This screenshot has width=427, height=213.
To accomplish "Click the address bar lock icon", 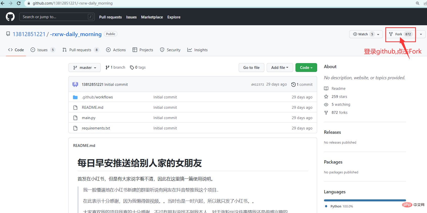I will 29,3.
